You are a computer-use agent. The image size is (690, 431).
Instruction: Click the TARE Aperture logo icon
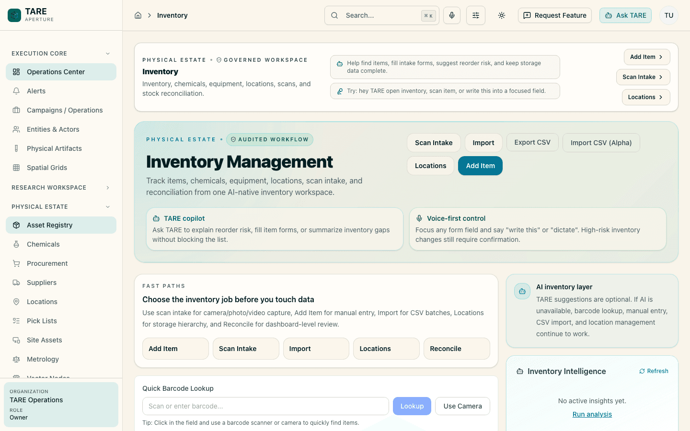[x=14, y=15]
